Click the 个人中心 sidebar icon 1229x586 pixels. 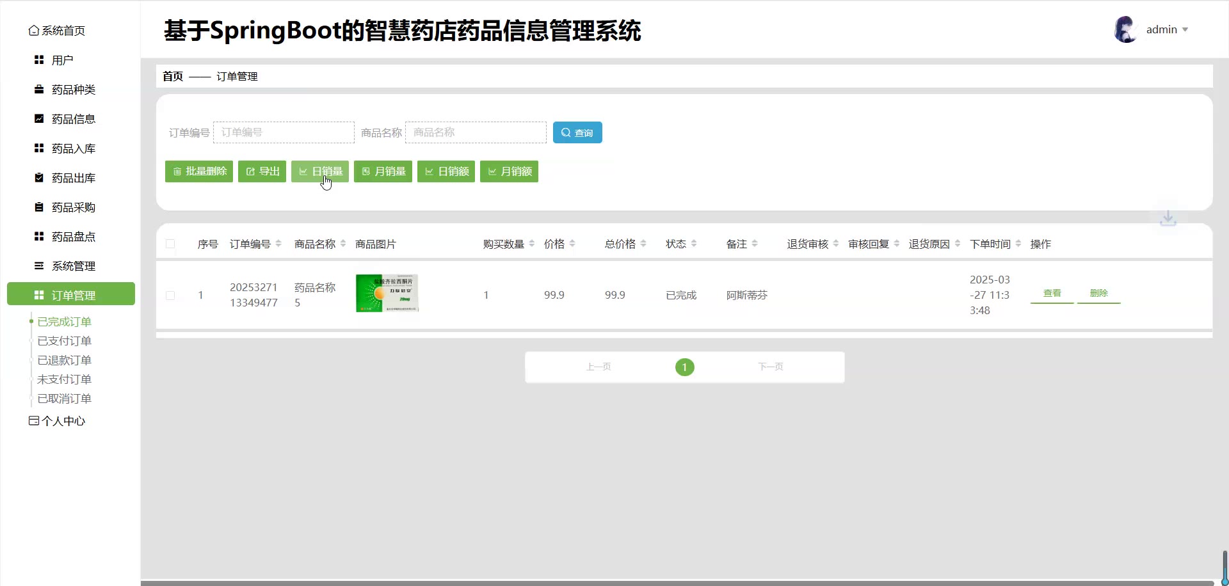(33, 421)
